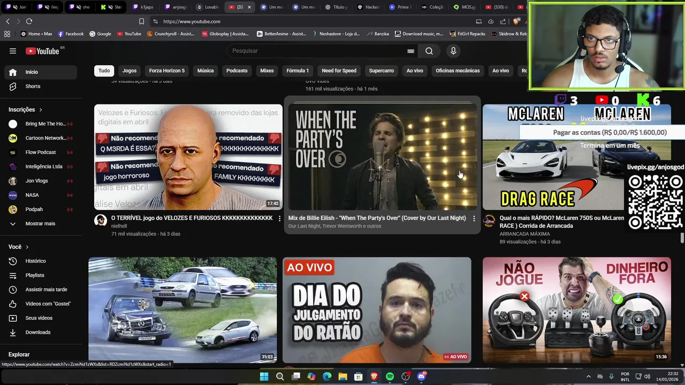Select the Música filter chip
The width and height of the screenshot is (685, 385).
pos(205,71)
